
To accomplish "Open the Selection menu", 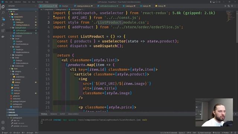I will click(x=17, y=2).
